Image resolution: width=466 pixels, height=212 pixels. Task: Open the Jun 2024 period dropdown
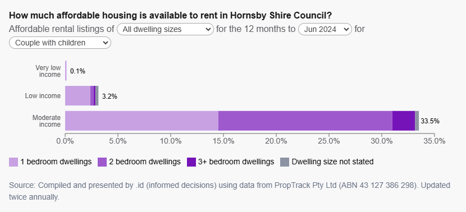[x=325, y=29]
